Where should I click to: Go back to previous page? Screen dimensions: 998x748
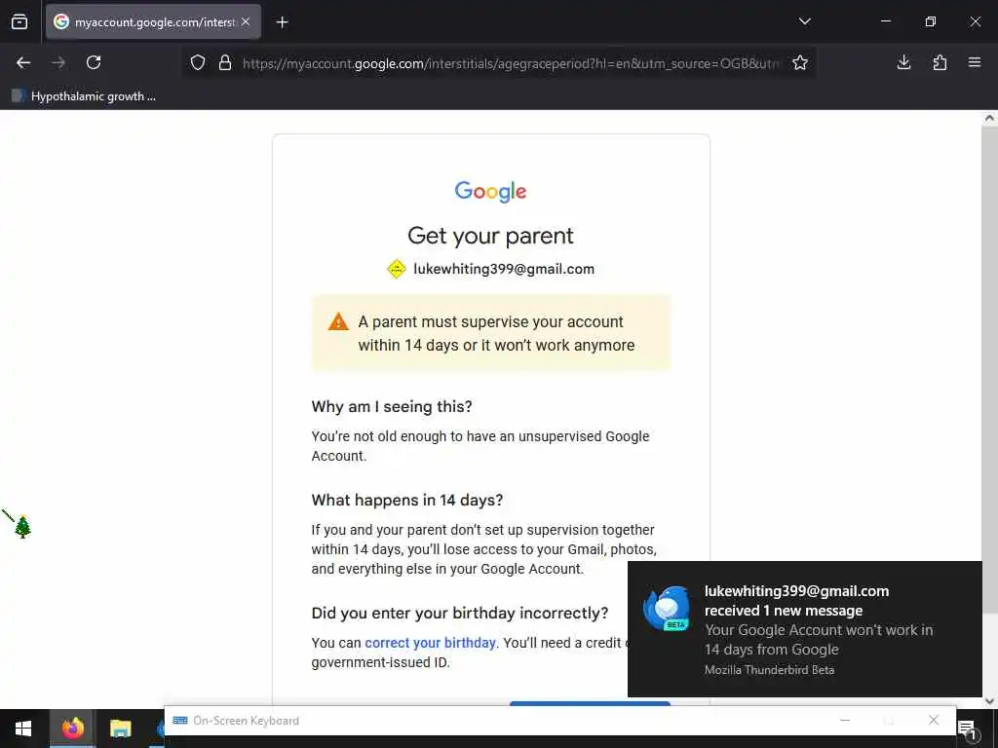(x=23, y=62)
